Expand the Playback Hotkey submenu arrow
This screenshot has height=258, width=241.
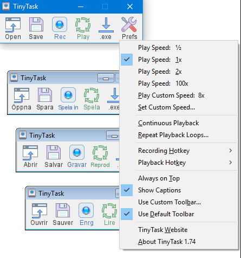click(x=231, y=163)
